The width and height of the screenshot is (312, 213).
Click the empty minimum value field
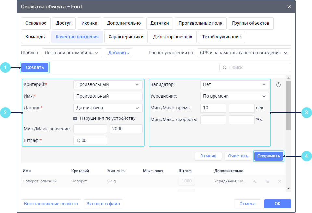point(90,129)
